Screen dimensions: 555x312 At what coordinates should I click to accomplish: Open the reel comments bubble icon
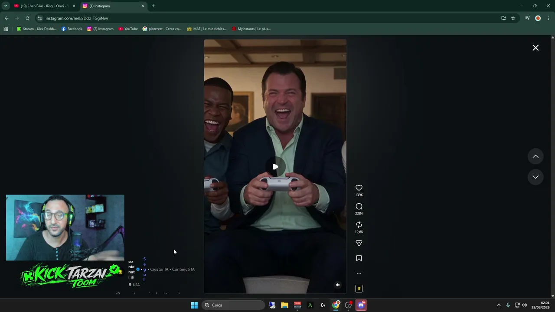(x=359, y=206)
